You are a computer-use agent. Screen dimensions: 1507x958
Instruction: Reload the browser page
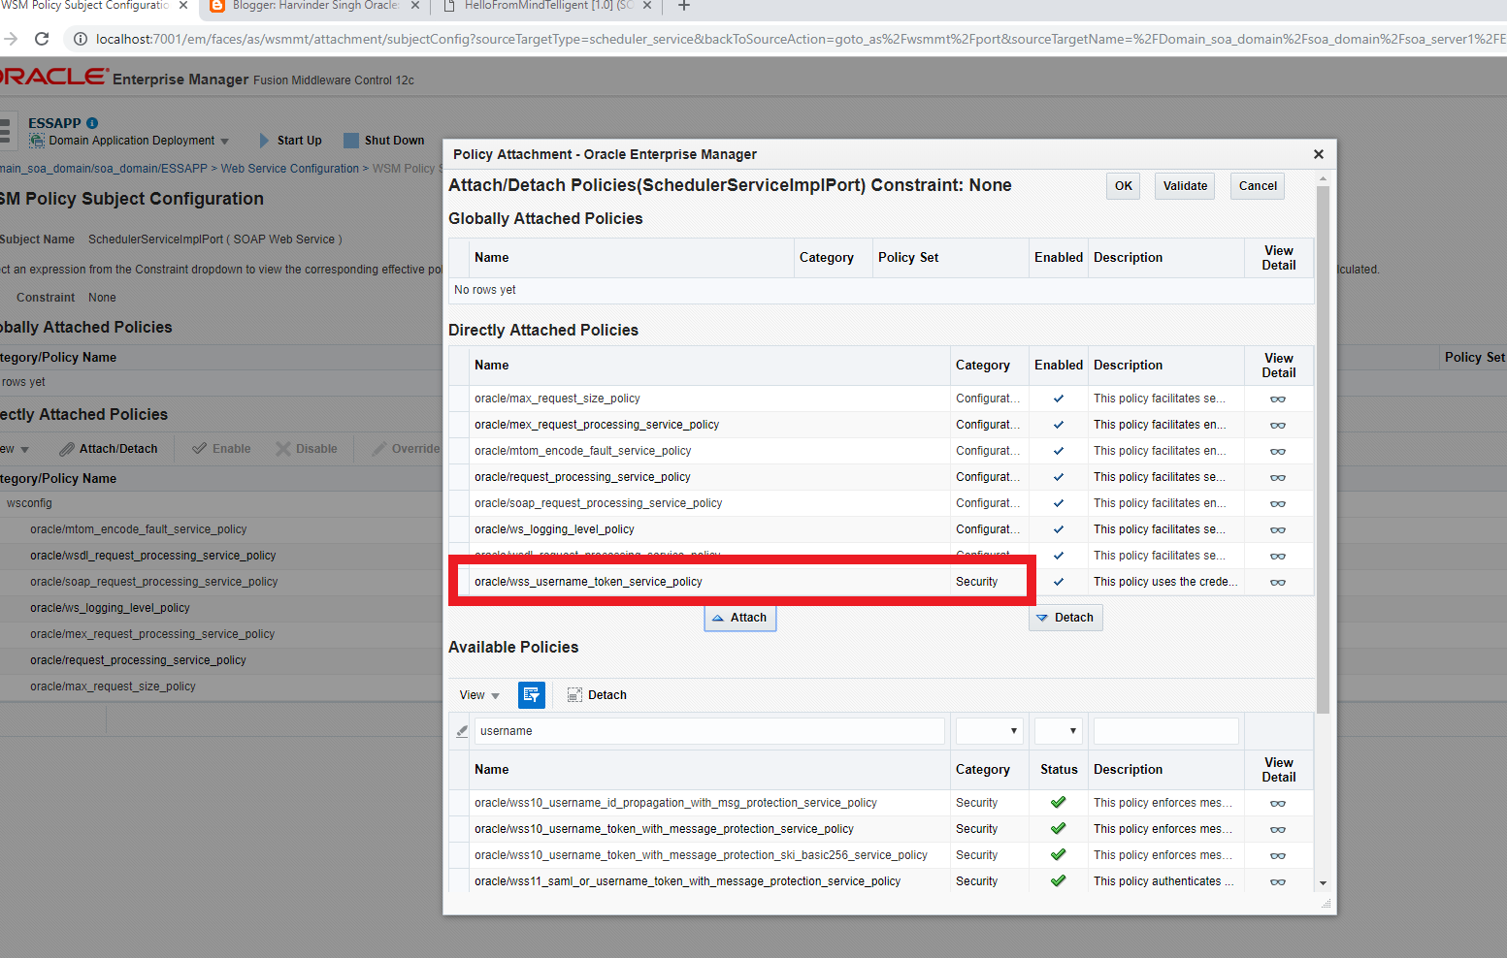click(x=42, y=39)
